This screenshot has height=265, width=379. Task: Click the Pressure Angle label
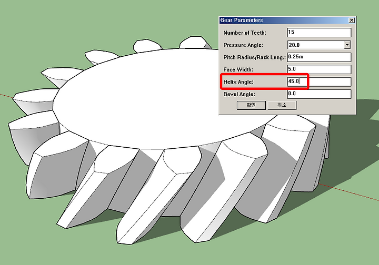click(x=243, y=45)
